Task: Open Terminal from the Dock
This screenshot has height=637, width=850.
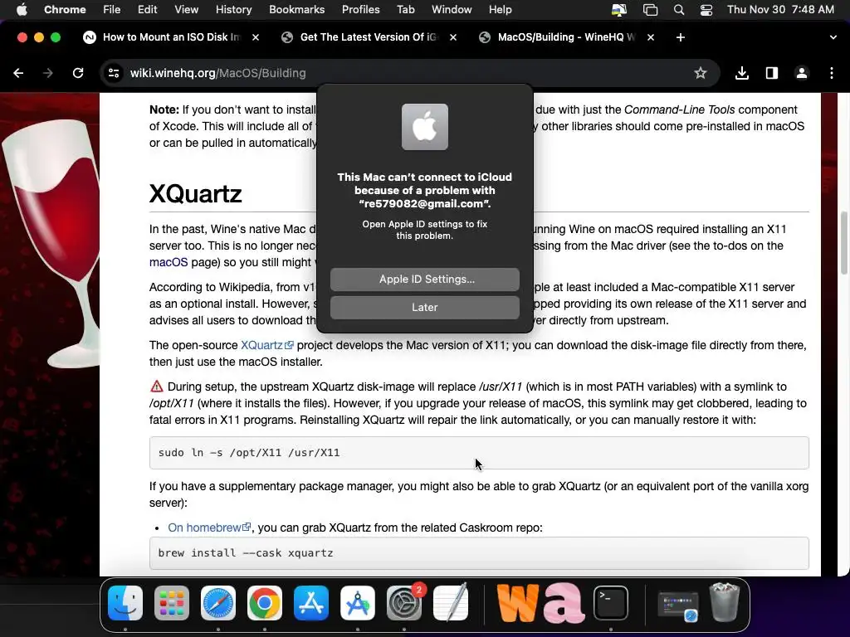Action: (x=611, y=603)
